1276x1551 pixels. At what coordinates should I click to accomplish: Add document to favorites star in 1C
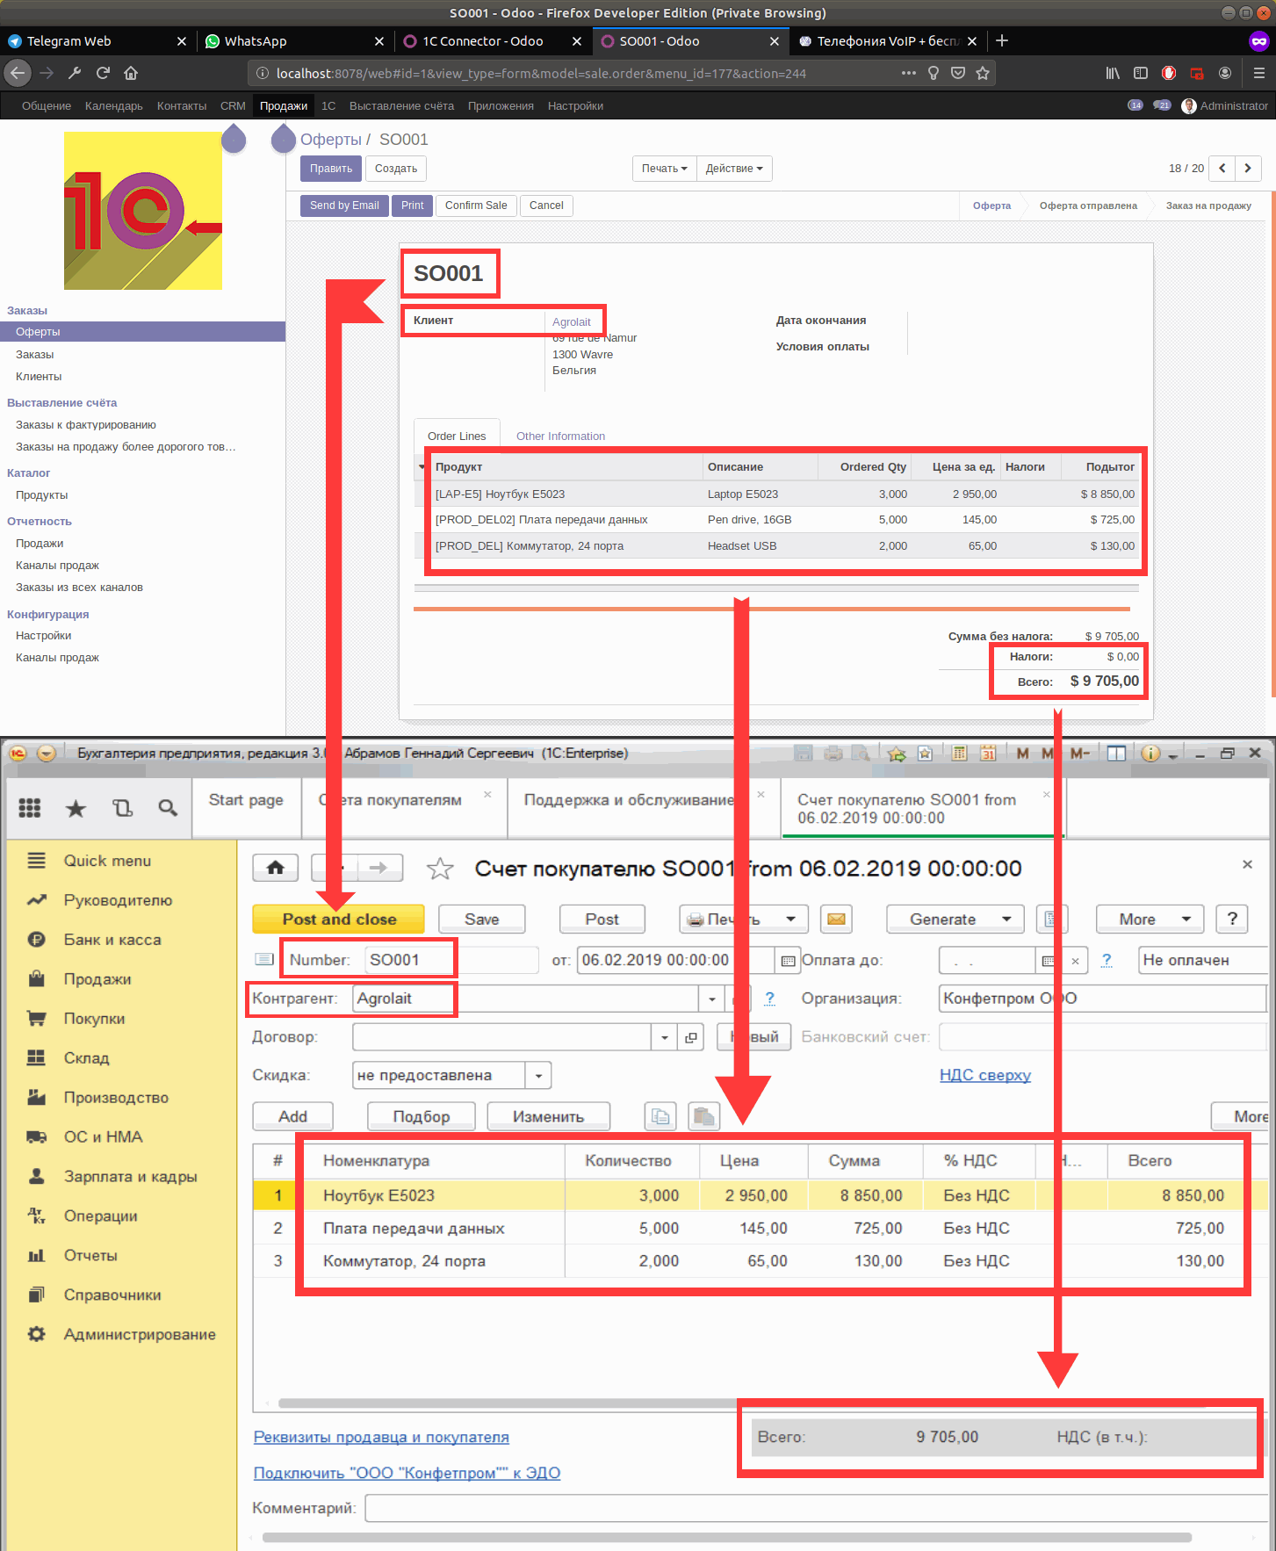coord(439,869)
